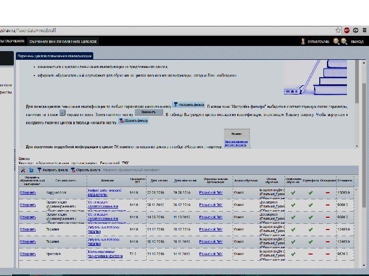Open the Урология course name link
Screen dimensions: 369x276
[105, 254]
